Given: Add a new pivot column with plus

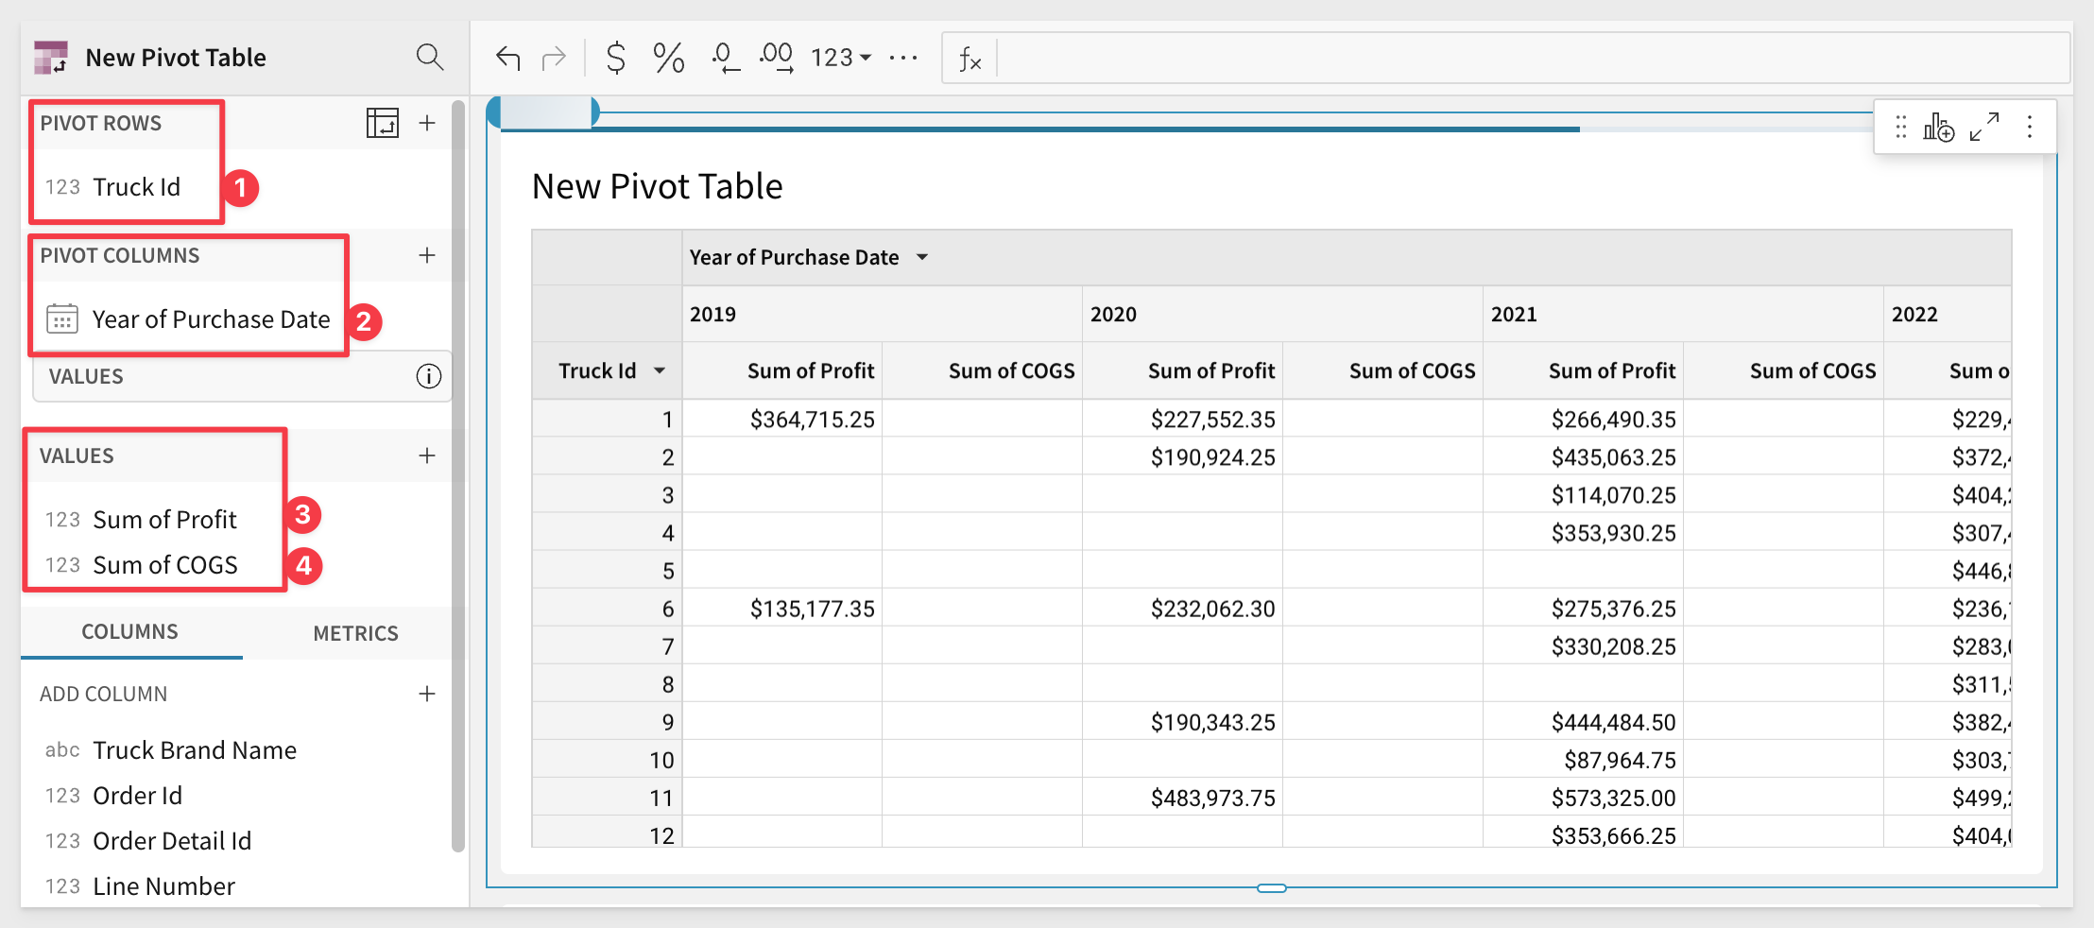Looking at the screenshot, I should coord(427,255).
